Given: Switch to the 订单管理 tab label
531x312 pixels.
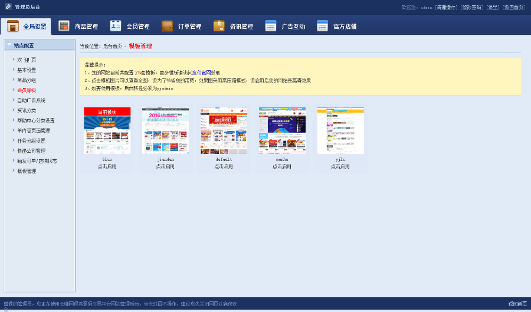Looking at the screenshot, I should 189,27.
